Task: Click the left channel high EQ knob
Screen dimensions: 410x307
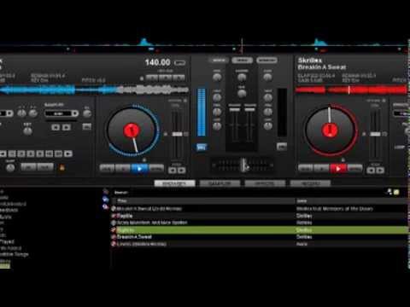Action: [x=217, y=98]
